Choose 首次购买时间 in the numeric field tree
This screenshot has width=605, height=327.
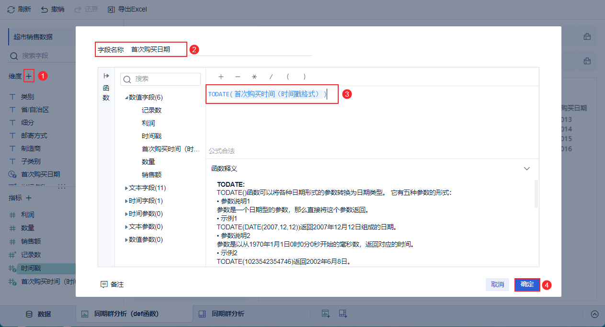click(171, 149)
